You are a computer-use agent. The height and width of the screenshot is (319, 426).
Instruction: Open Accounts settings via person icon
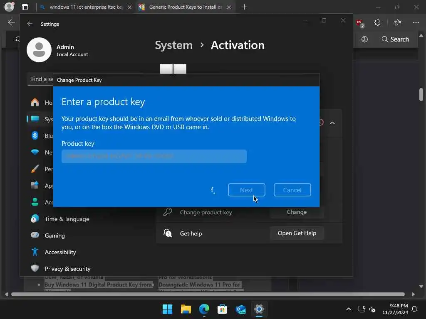click(x=35, y=202)
